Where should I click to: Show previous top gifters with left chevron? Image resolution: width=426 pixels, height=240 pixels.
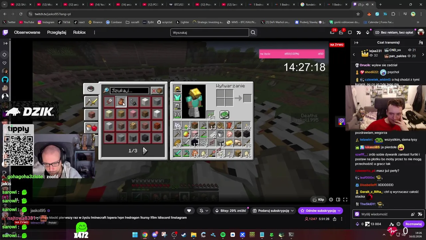pos(354,55)
